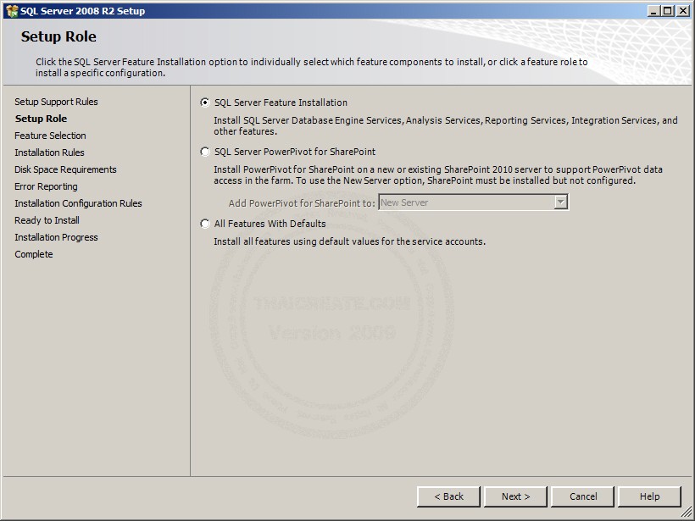The height and width of the screenshot is (521, 695).
Task: Select Installation Progress step
Action: (x=56, y=237)
